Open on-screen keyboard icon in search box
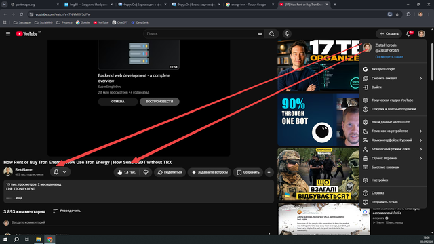The height and width of the screenshot is (244, 434). click(x=260, y=34)
